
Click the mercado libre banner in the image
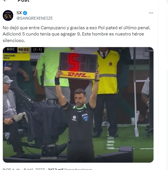click(x=16, y=57)
